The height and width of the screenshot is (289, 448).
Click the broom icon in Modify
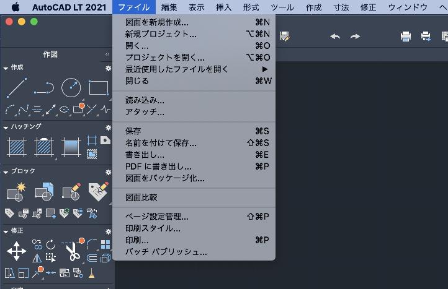point(91,273)
